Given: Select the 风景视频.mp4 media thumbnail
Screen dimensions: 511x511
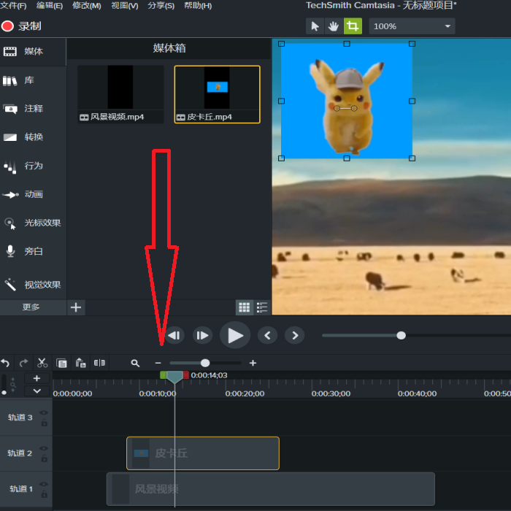Looking at the screenshot, I should (x=120, y=94).
